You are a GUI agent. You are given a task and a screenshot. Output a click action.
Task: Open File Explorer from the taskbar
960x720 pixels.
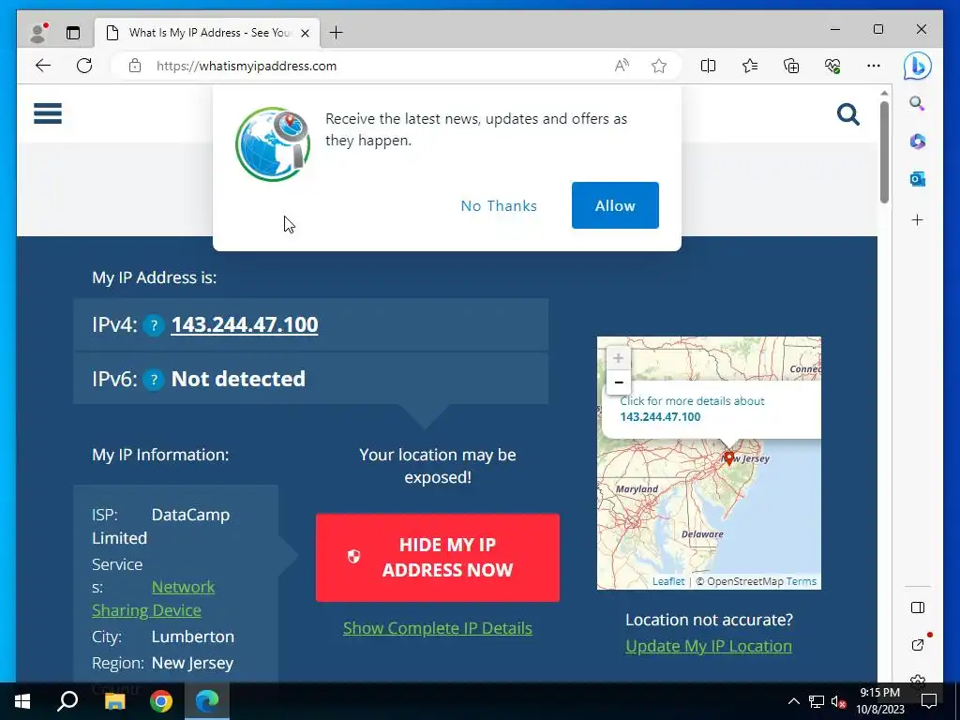tap(114, 701)
